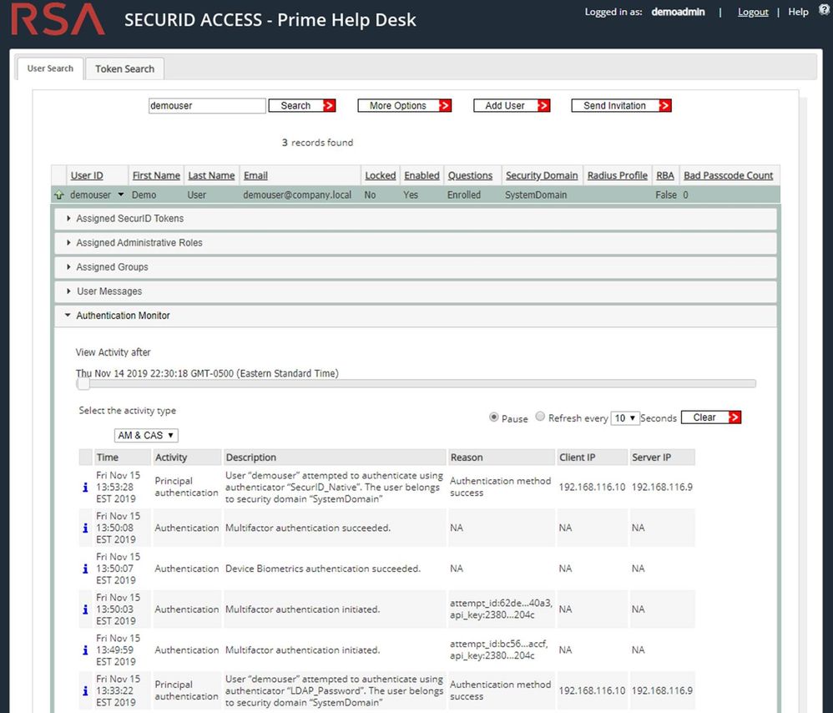The width and height of the screenshot is (833, 713).
Task: Expand Assigned SecurID Tokens section
Action: click(x=129, y=219)
